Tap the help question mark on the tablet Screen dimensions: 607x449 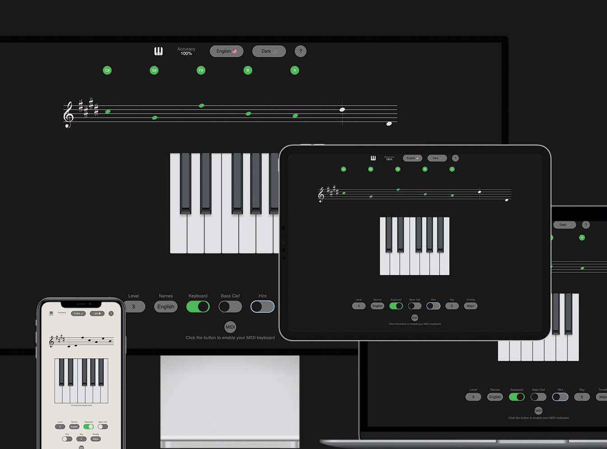(x=455, y=158)
